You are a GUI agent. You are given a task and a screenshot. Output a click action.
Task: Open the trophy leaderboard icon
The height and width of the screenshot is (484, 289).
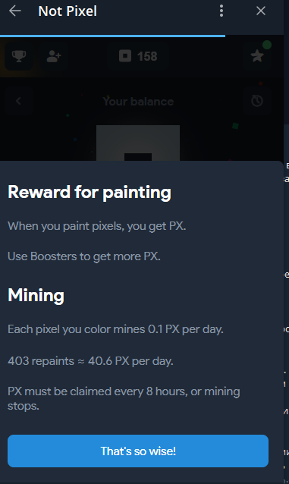[x=19, y=56]
